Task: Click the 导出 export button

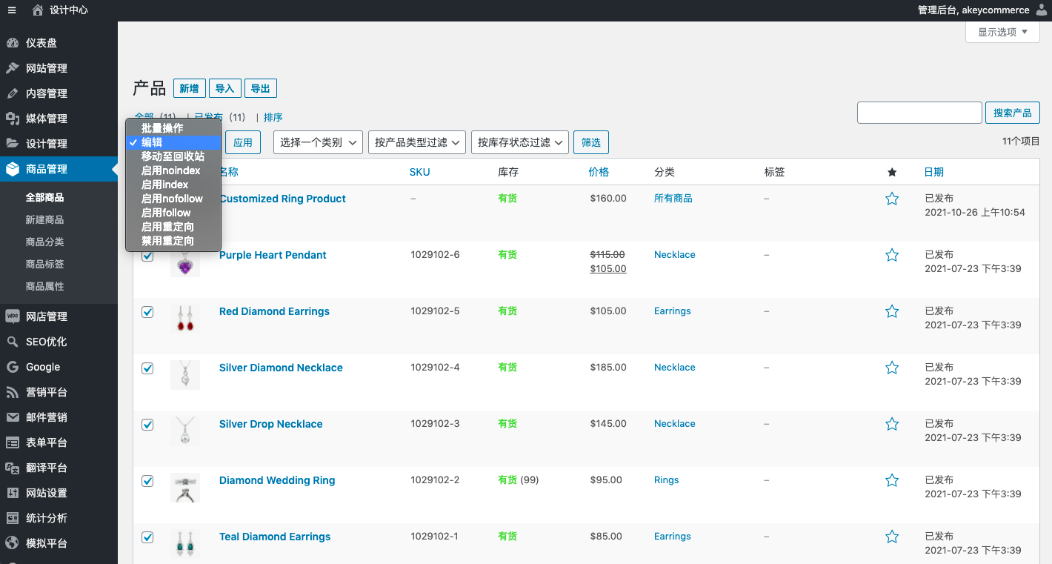Action: point(260,88)
